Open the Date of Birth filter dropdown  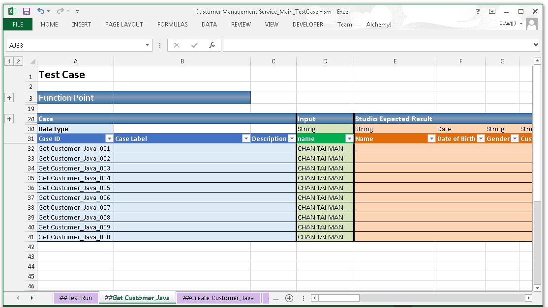click(x=481, y=139)
